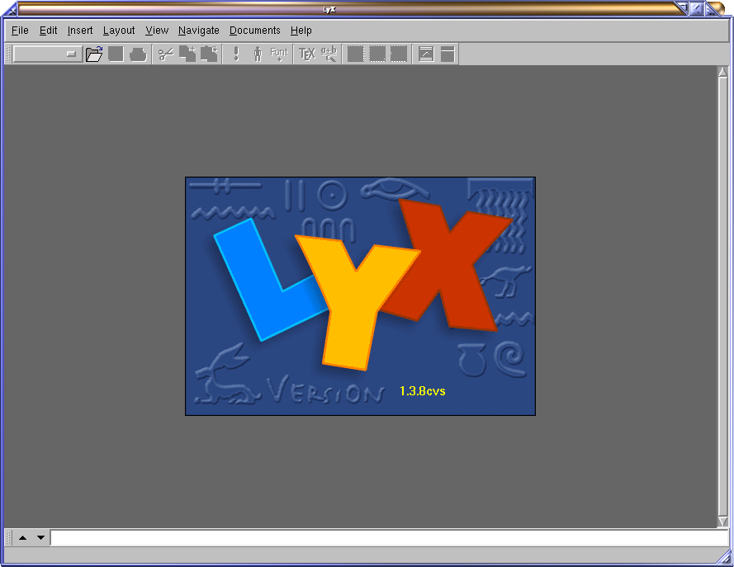Click the Open document folder icon
This screenshot has height=567, width=734.
click(x=94, y=54)
